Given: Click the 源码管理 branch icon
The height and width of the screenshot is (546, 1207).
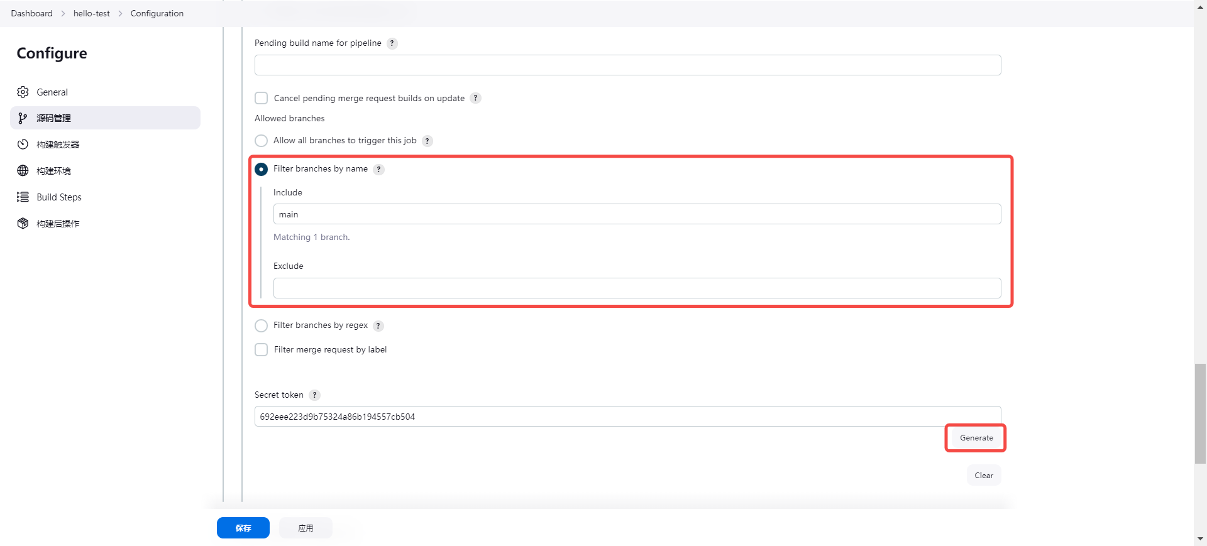Looking at the screenshot, I should tap(23, 118).
